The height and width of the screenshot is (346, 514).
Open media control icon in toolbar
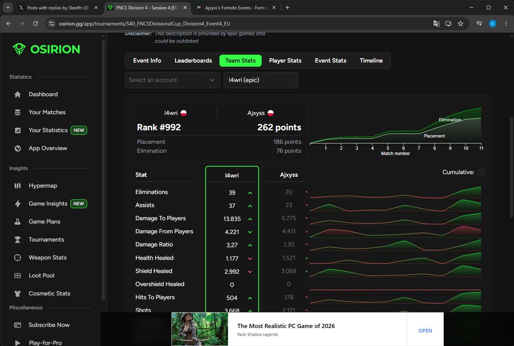pyautogui.click(x=479, y=24)
